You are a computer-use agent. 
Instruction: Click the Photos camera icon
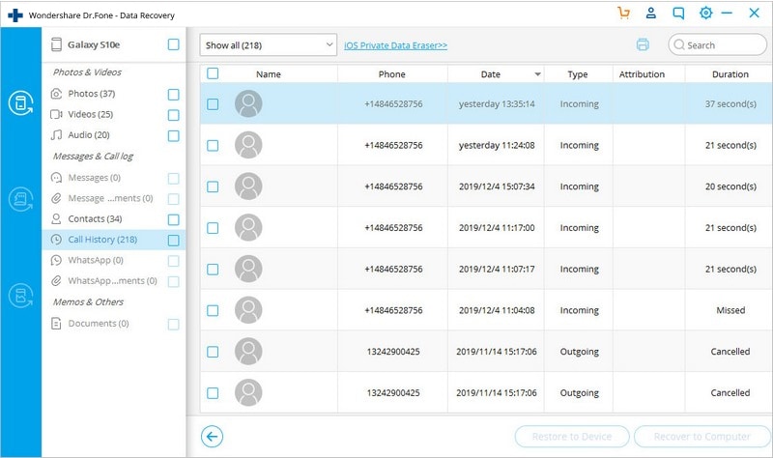point(56,94)
